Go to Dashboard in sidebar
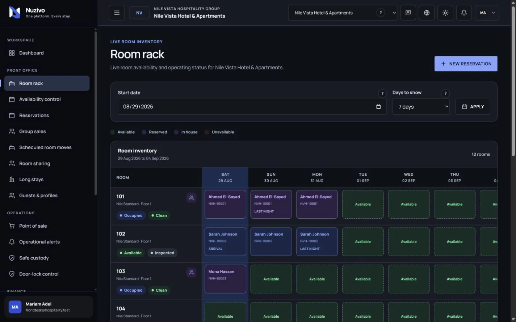 (x=47, y=53)
